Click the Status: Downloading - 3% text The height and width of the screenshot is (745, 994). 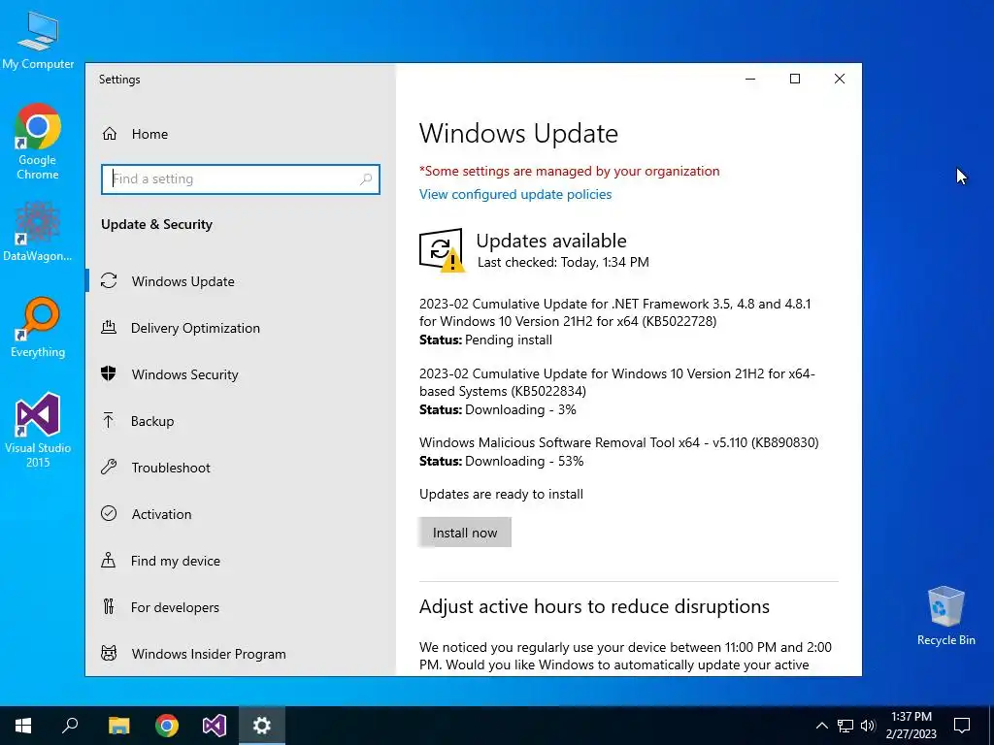tap(498, 410)
